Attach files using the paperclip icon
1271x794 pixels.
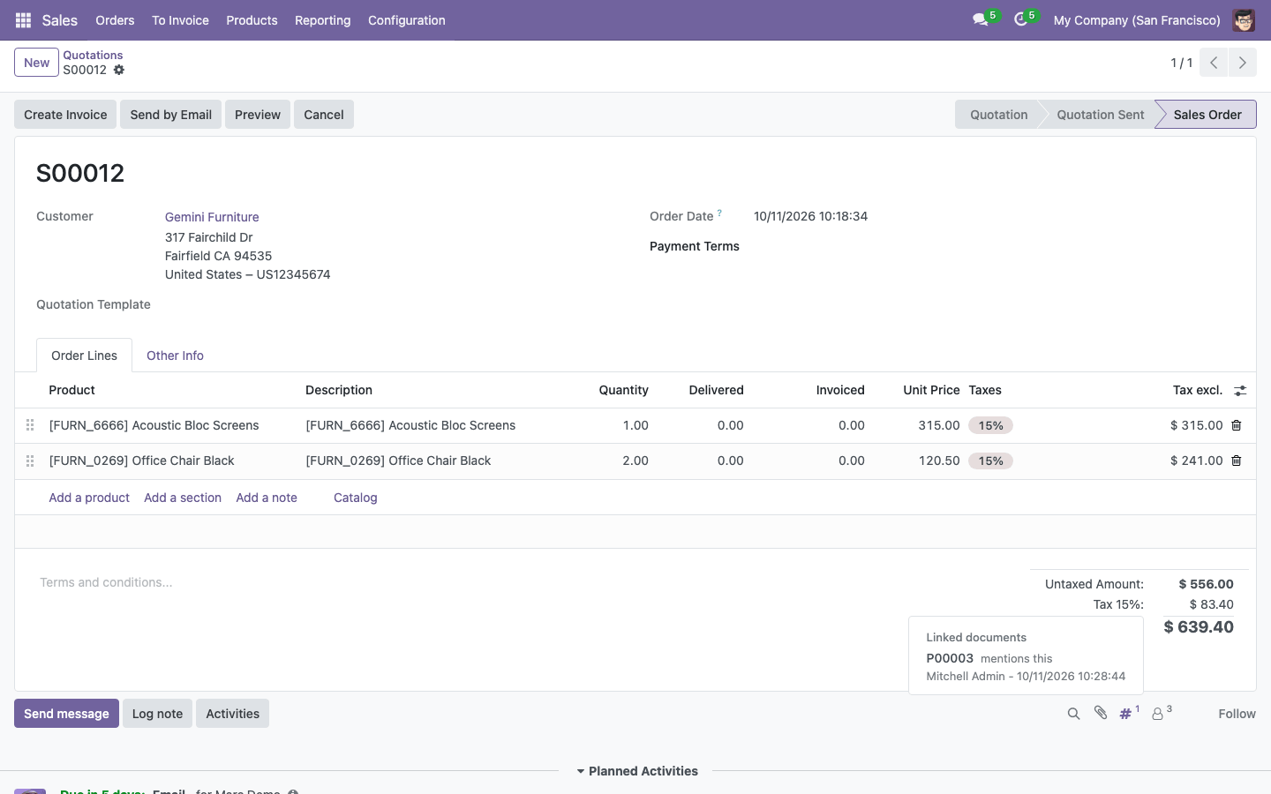pos(1101,713)
